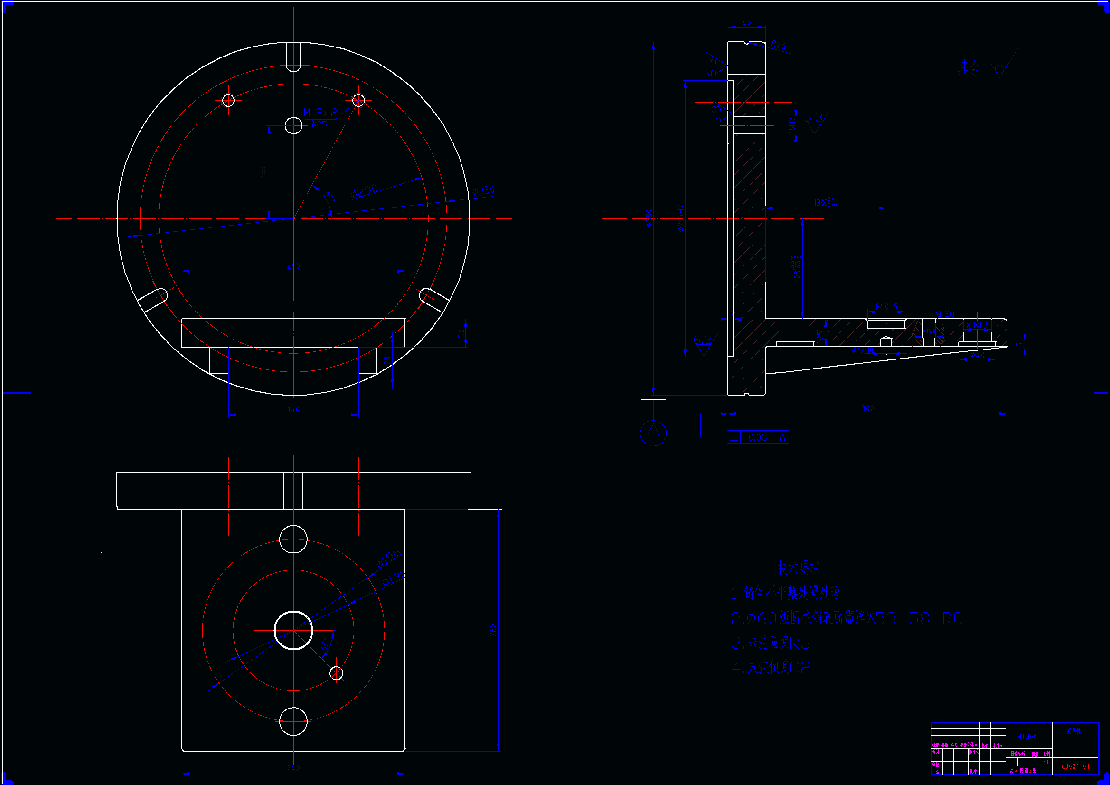The image size is (1110, 785).
Task: Select technical requirement line 2 about 53-58HRC
Action: (x=847, y=618)
